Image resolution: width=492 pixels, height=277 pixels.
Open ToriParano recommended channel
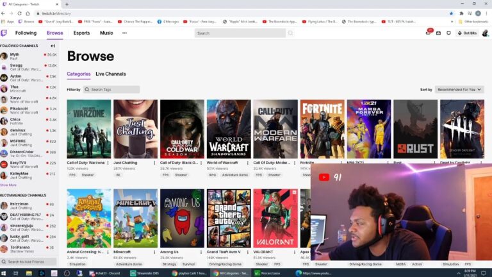[29, 249]
